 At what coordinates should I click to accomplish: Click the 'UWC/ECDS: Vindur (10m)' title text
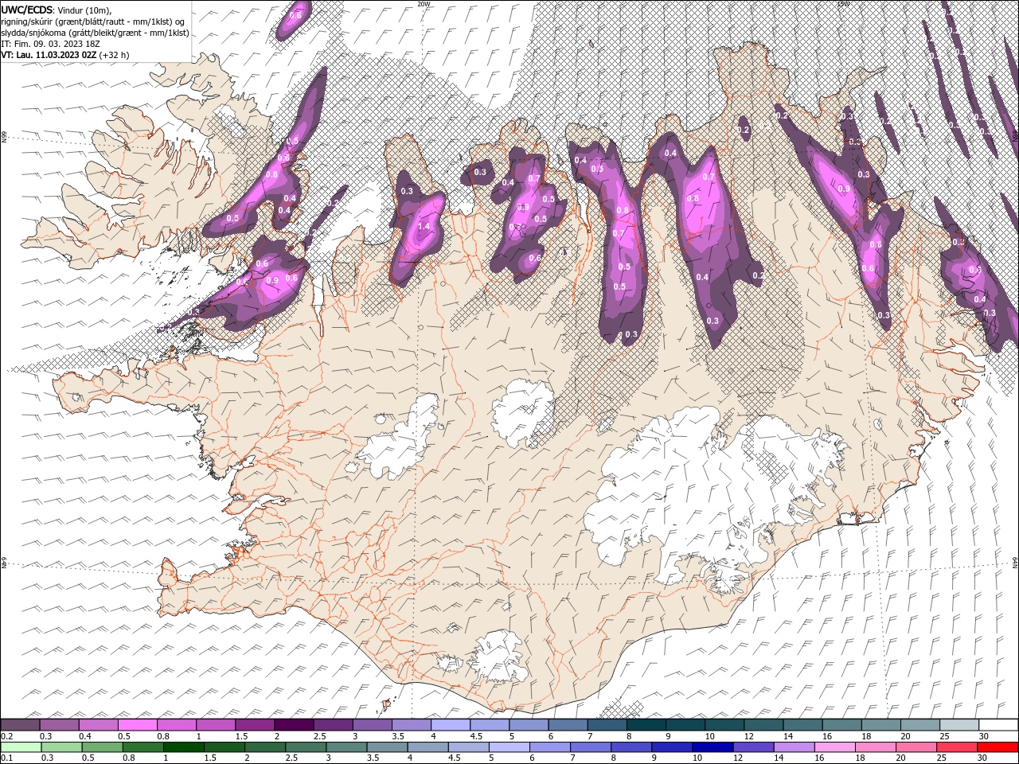(57, 10)
